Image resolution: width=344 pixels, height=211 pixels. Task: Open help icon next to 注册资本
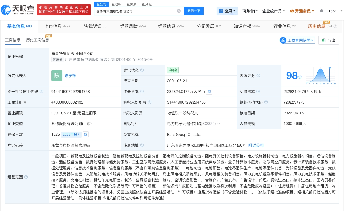coord(142,92)
